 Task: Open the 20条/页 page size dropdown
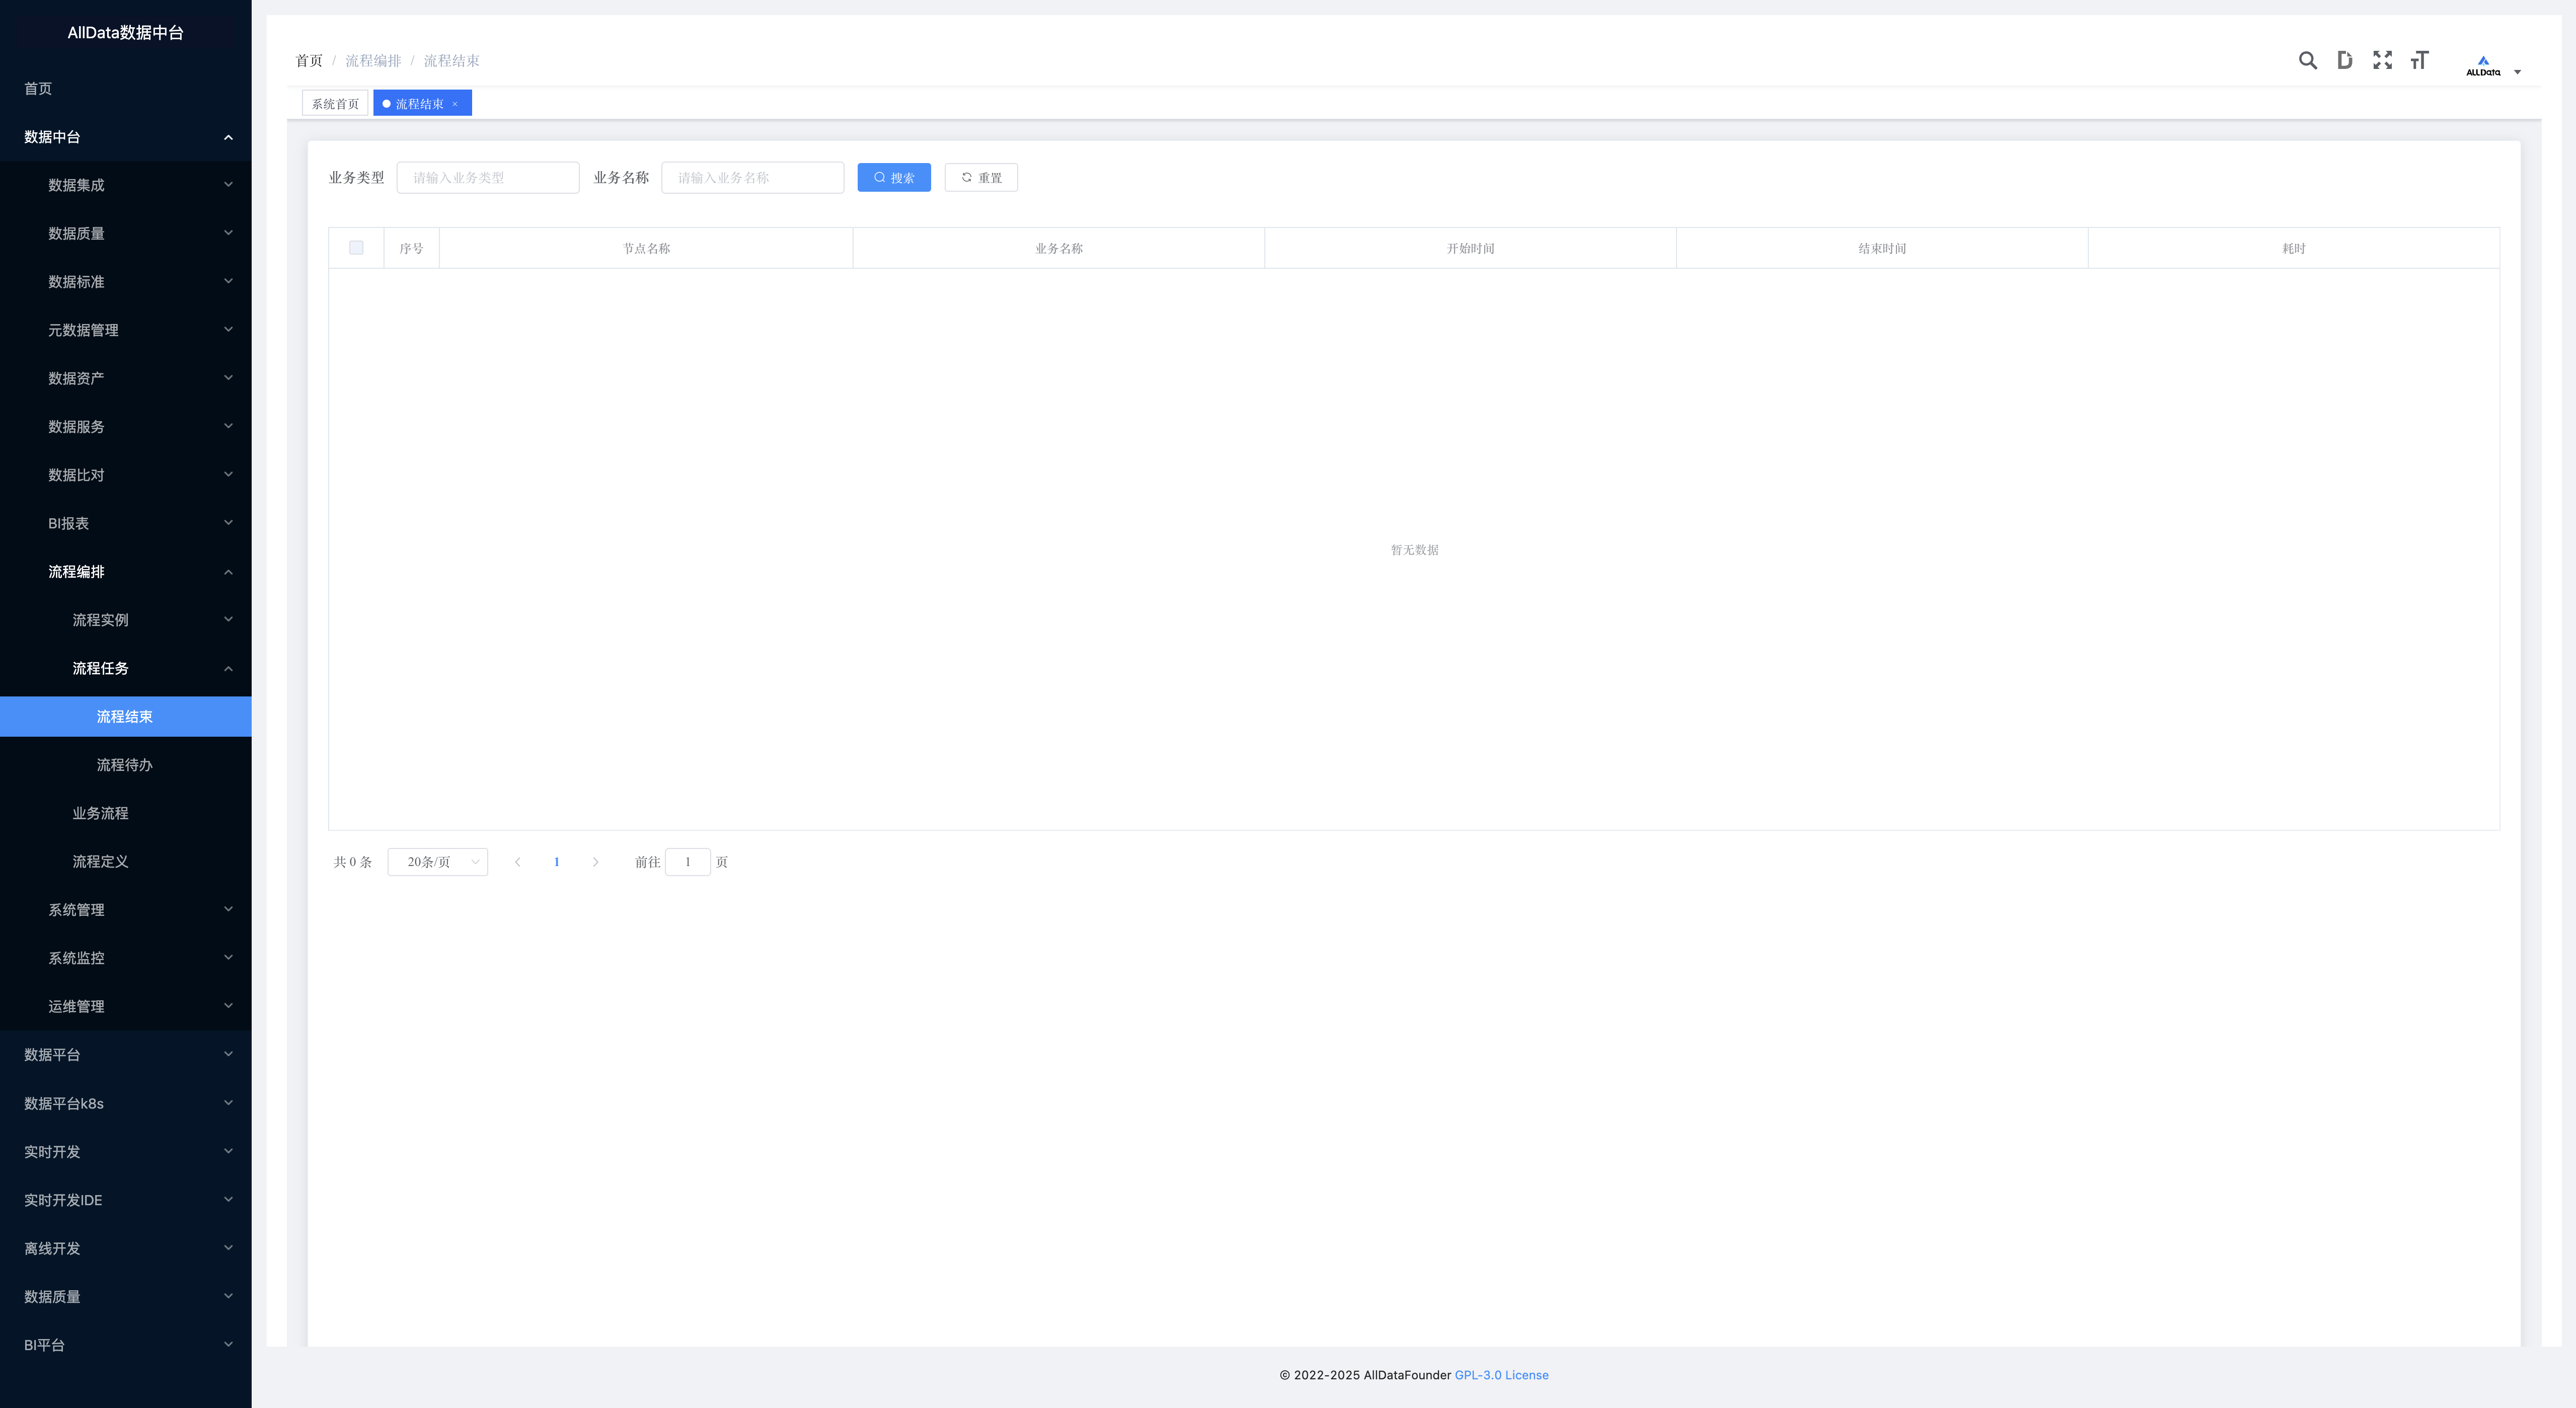click(438, 862)
